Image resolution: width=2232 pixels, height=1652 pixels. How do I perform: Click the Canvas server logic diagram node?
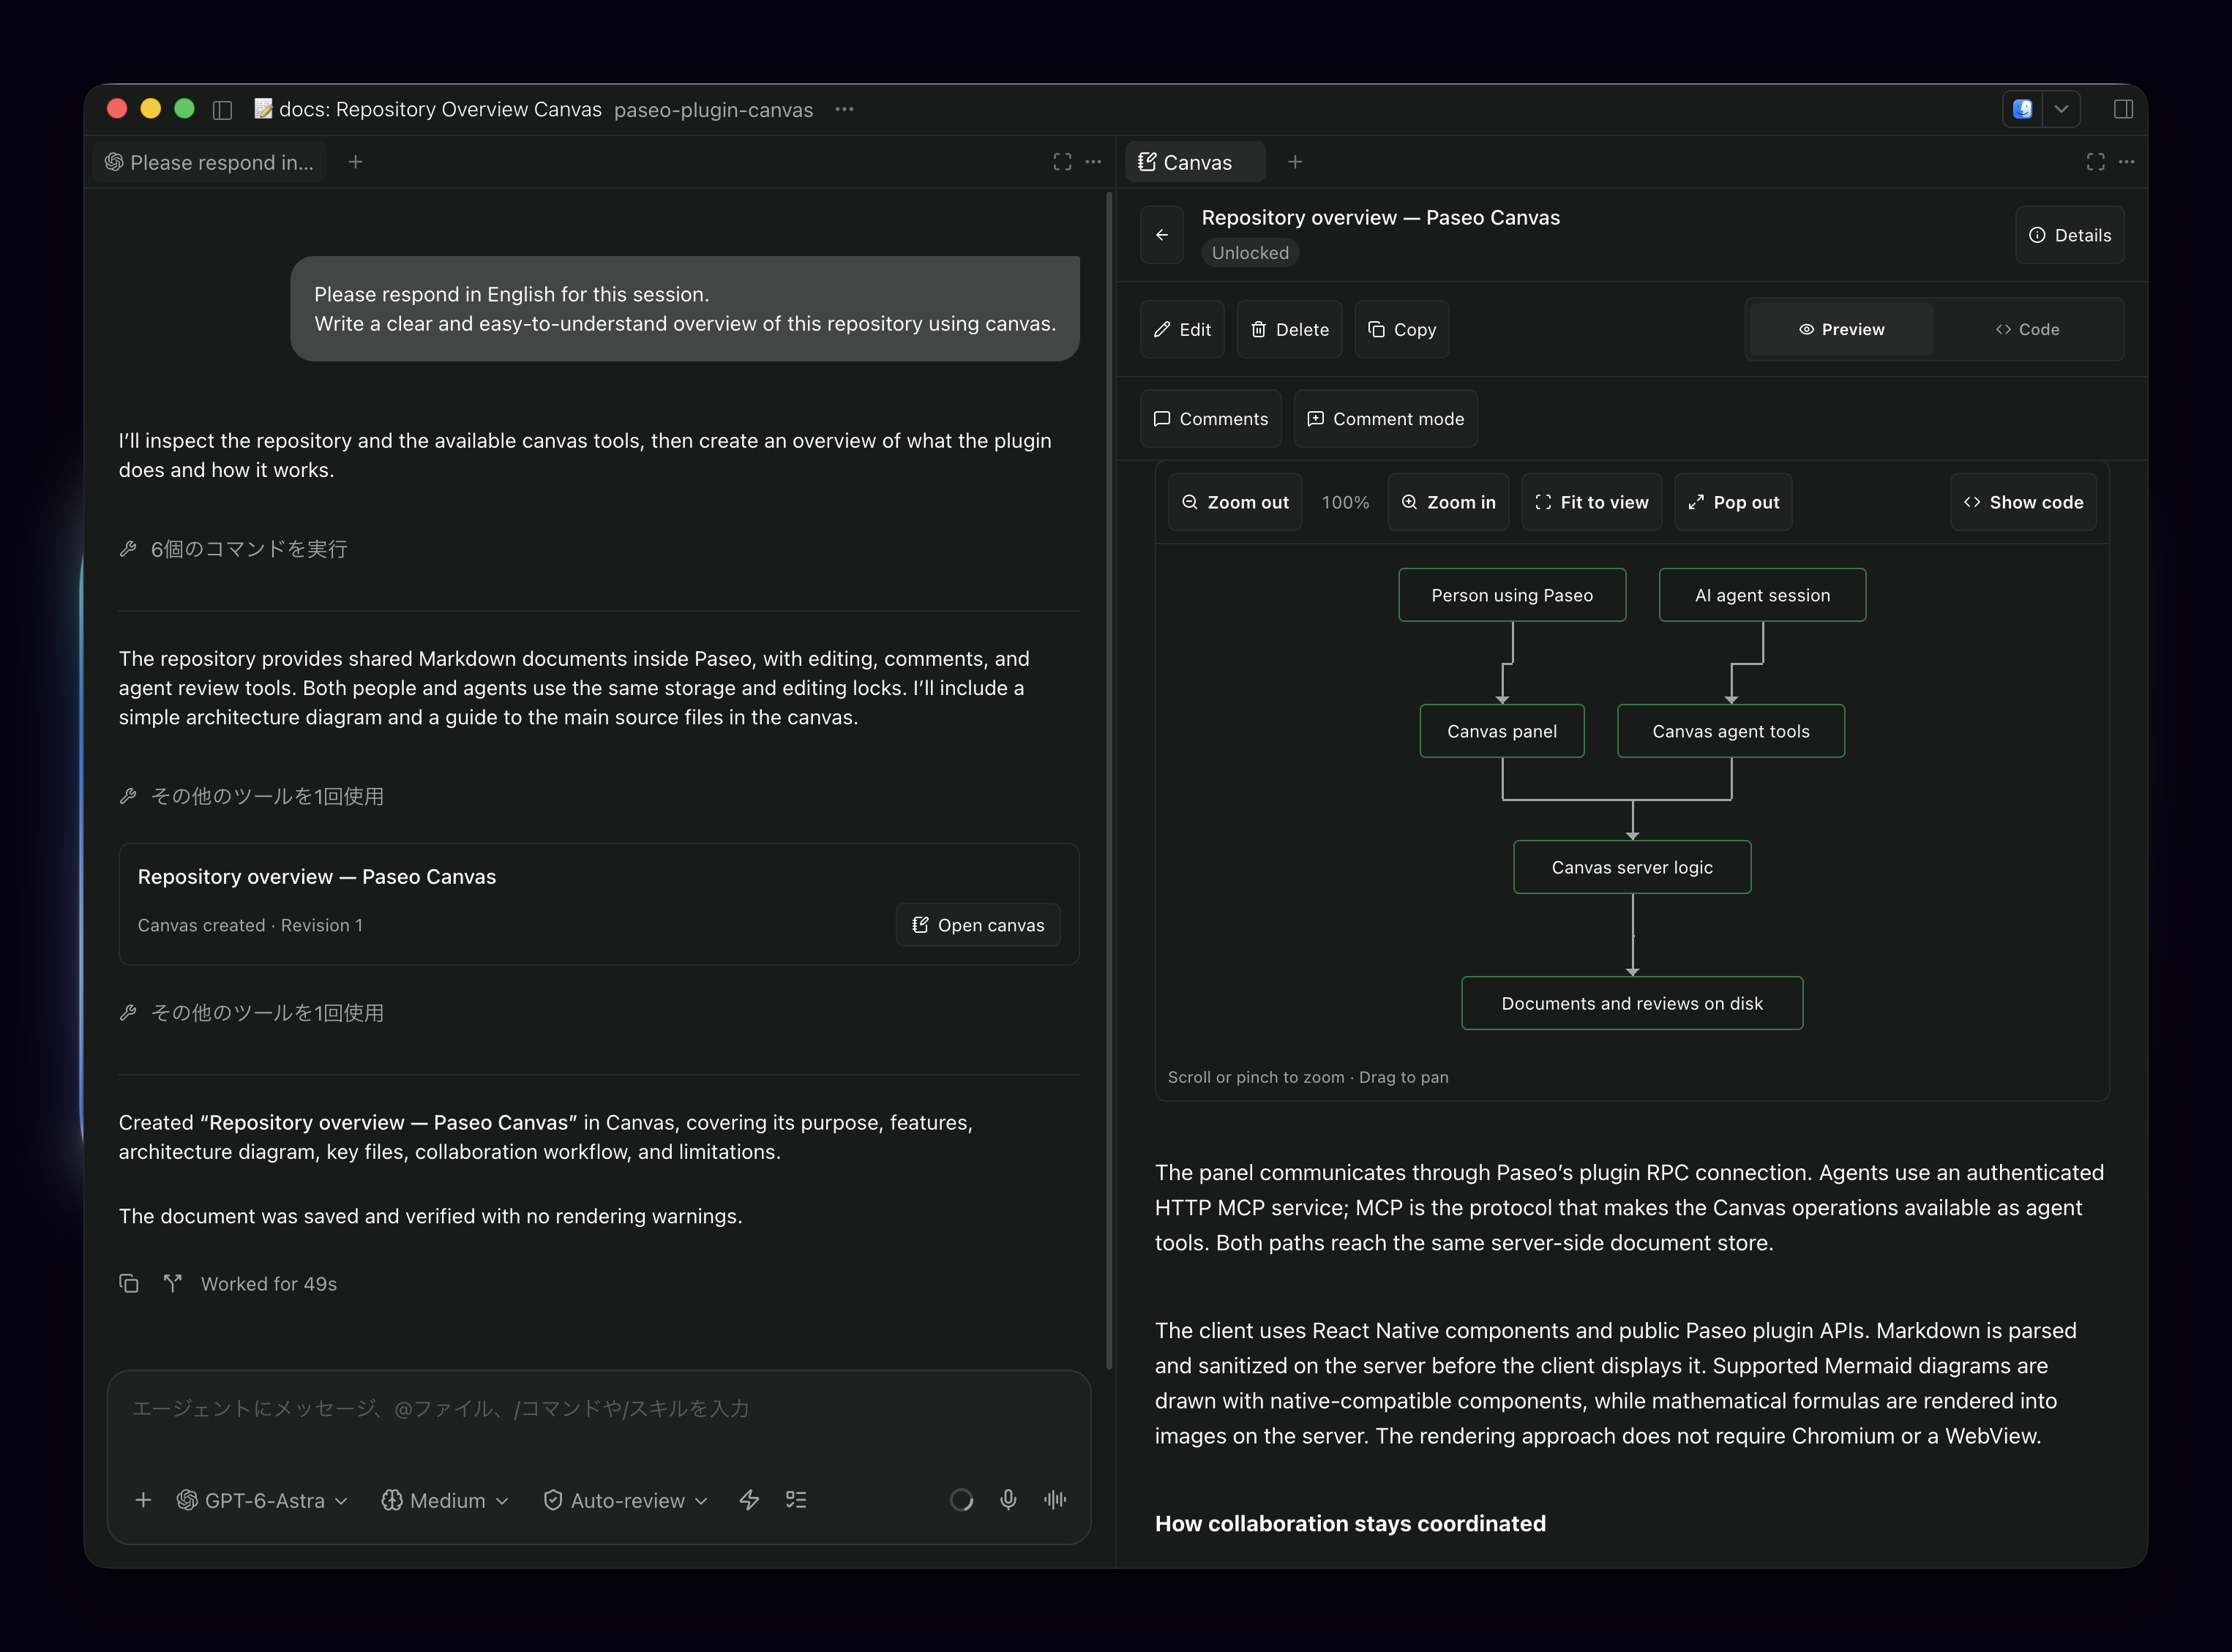(x=1632, y=867)
